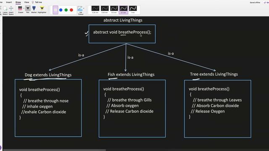Select the Lasso Select tool
Viewport: 269px width, 151px height.
pyautogui.click(x=5, y=10)
